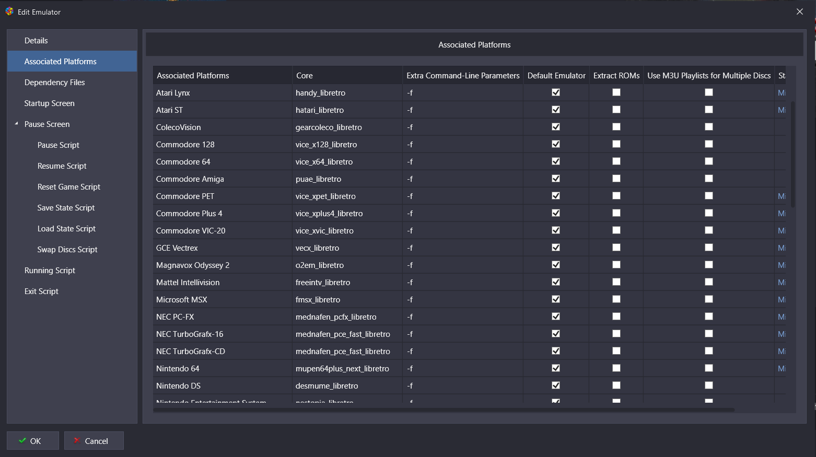Enable M3U Playlists for NEC PC-FX

point(709,317)
